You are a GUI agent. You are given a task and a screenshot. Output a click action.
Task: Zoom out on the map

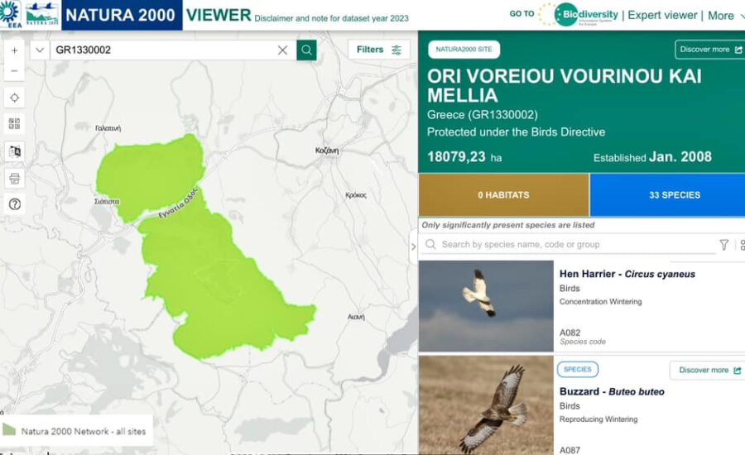[14, 71]
